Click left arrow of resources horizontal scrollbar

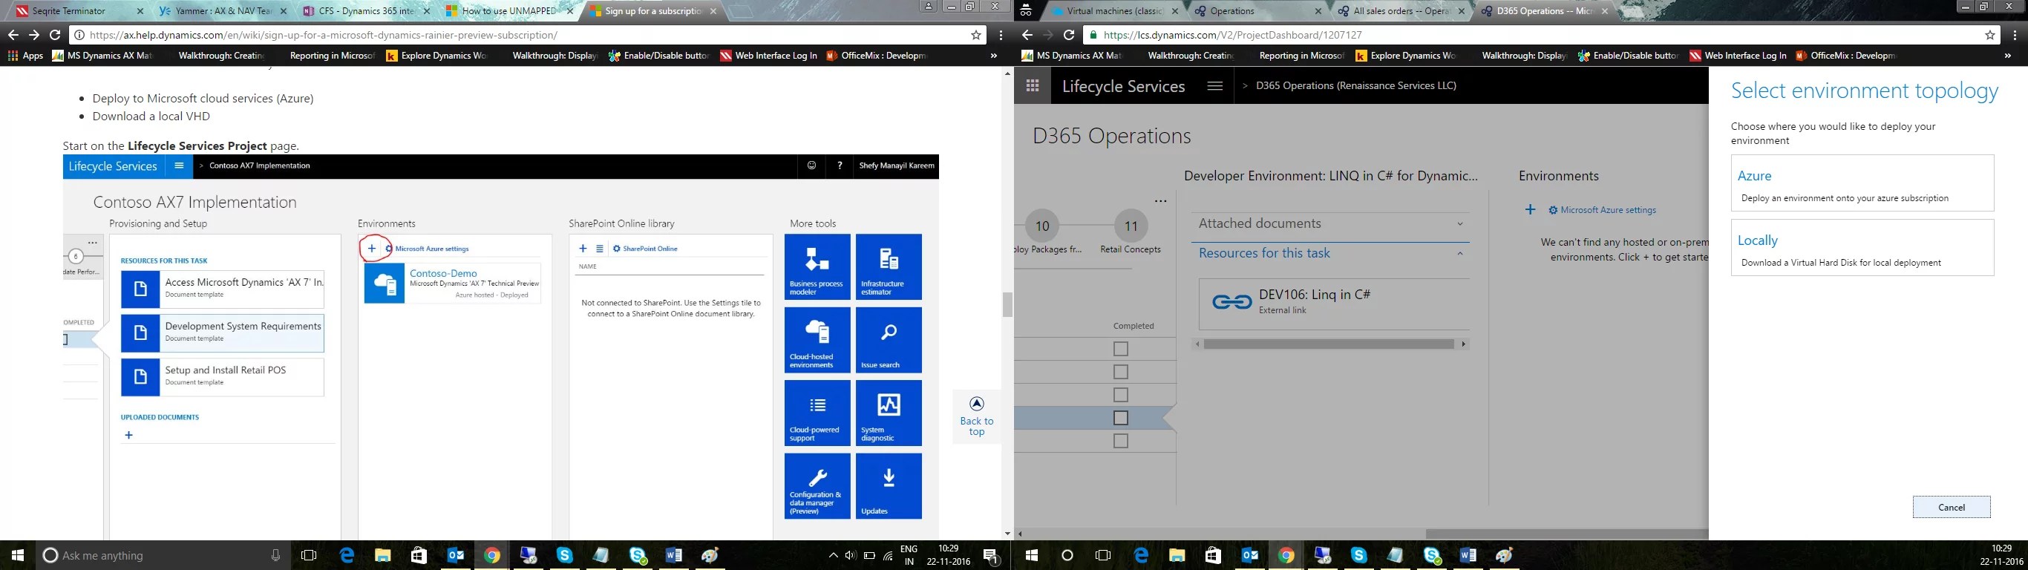(1198, 344)
